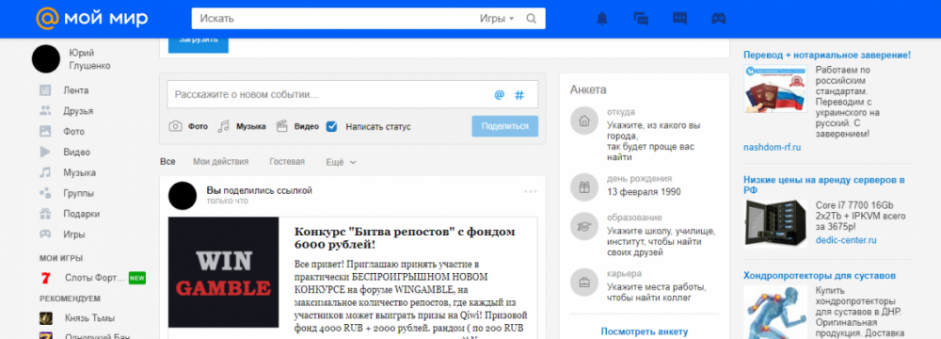The image size is (941, 339).
Task: Click the Видео attach label in composer
Action: [x=306, y=127]
